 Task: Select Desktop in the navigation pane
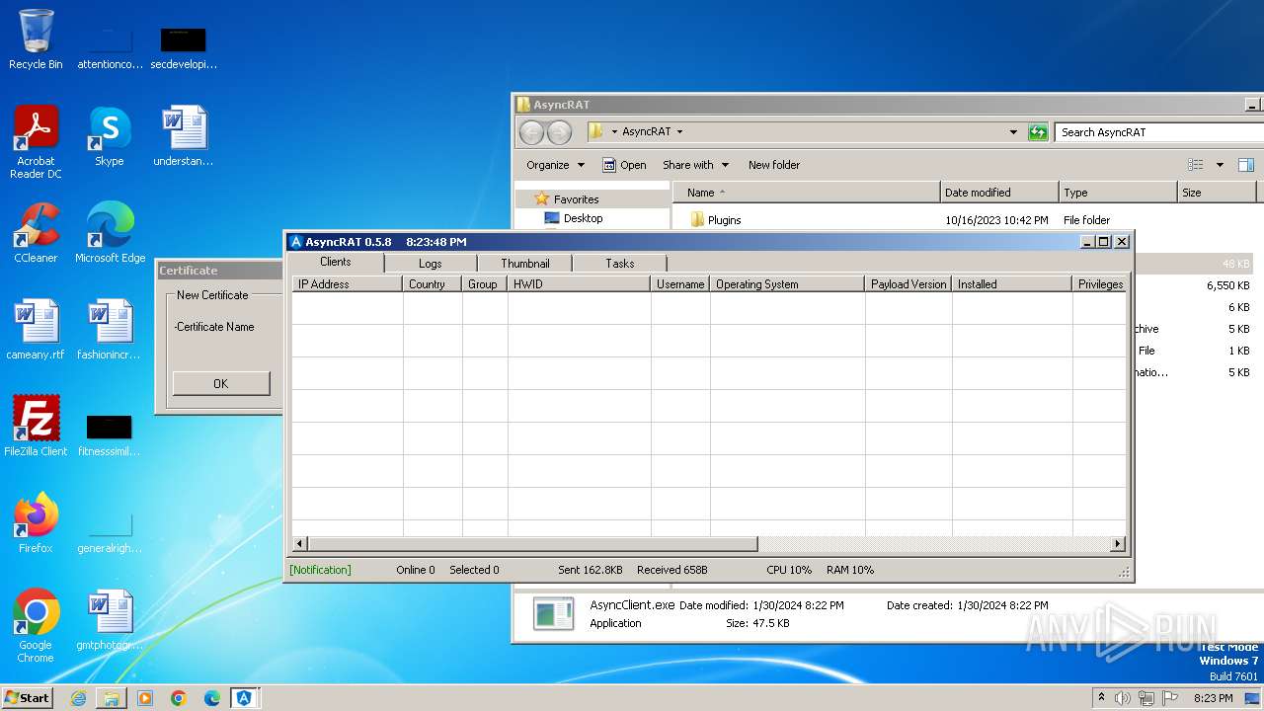tap(583, 218)
